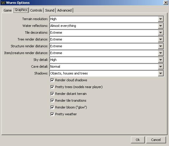
Task: Open the Water reflections dropdown arrow
Action: 161,26
